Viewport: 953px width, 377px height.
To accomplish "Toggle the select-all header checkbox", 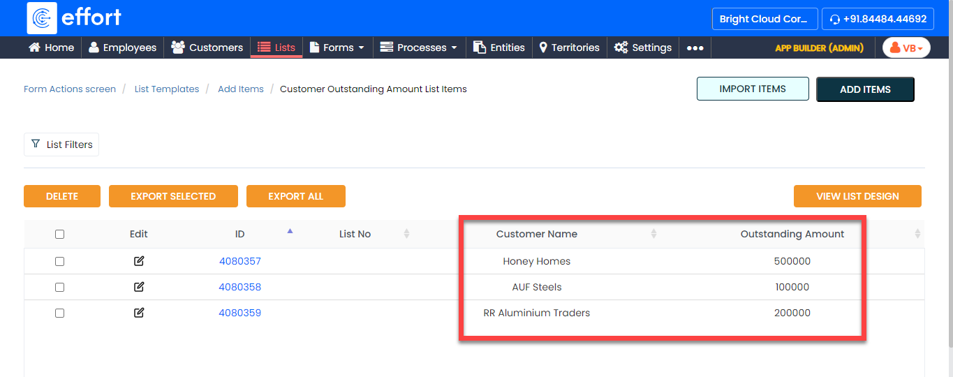I will (59, 235).
